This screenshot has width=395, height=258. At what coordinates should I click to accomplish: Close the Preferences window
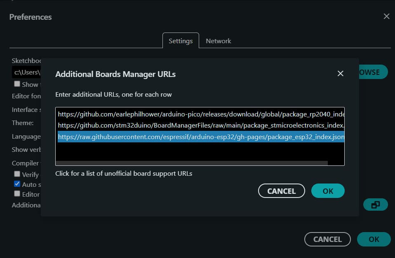386,16
